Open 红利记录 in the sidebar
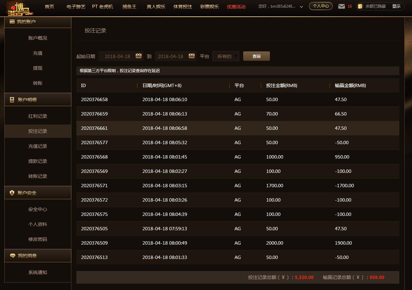The image size is (412, 290). tap(38, 116)
